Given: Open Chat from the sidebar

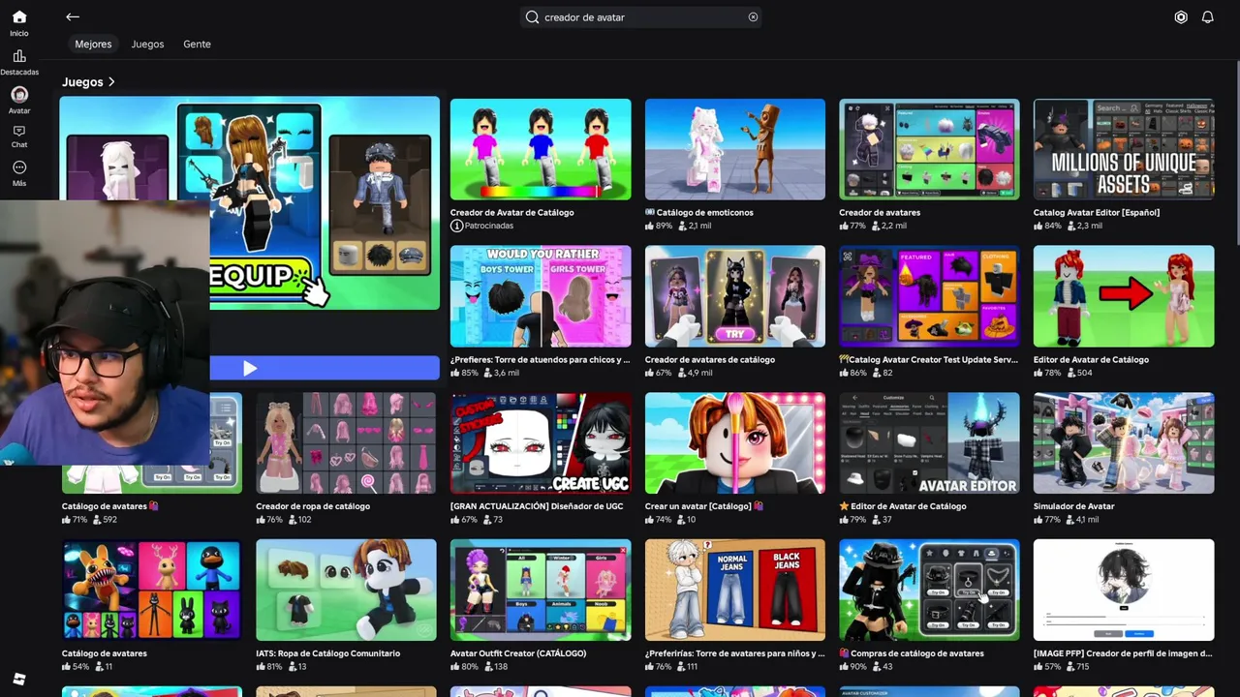Looking at the screenshot, I should point(19,136).
